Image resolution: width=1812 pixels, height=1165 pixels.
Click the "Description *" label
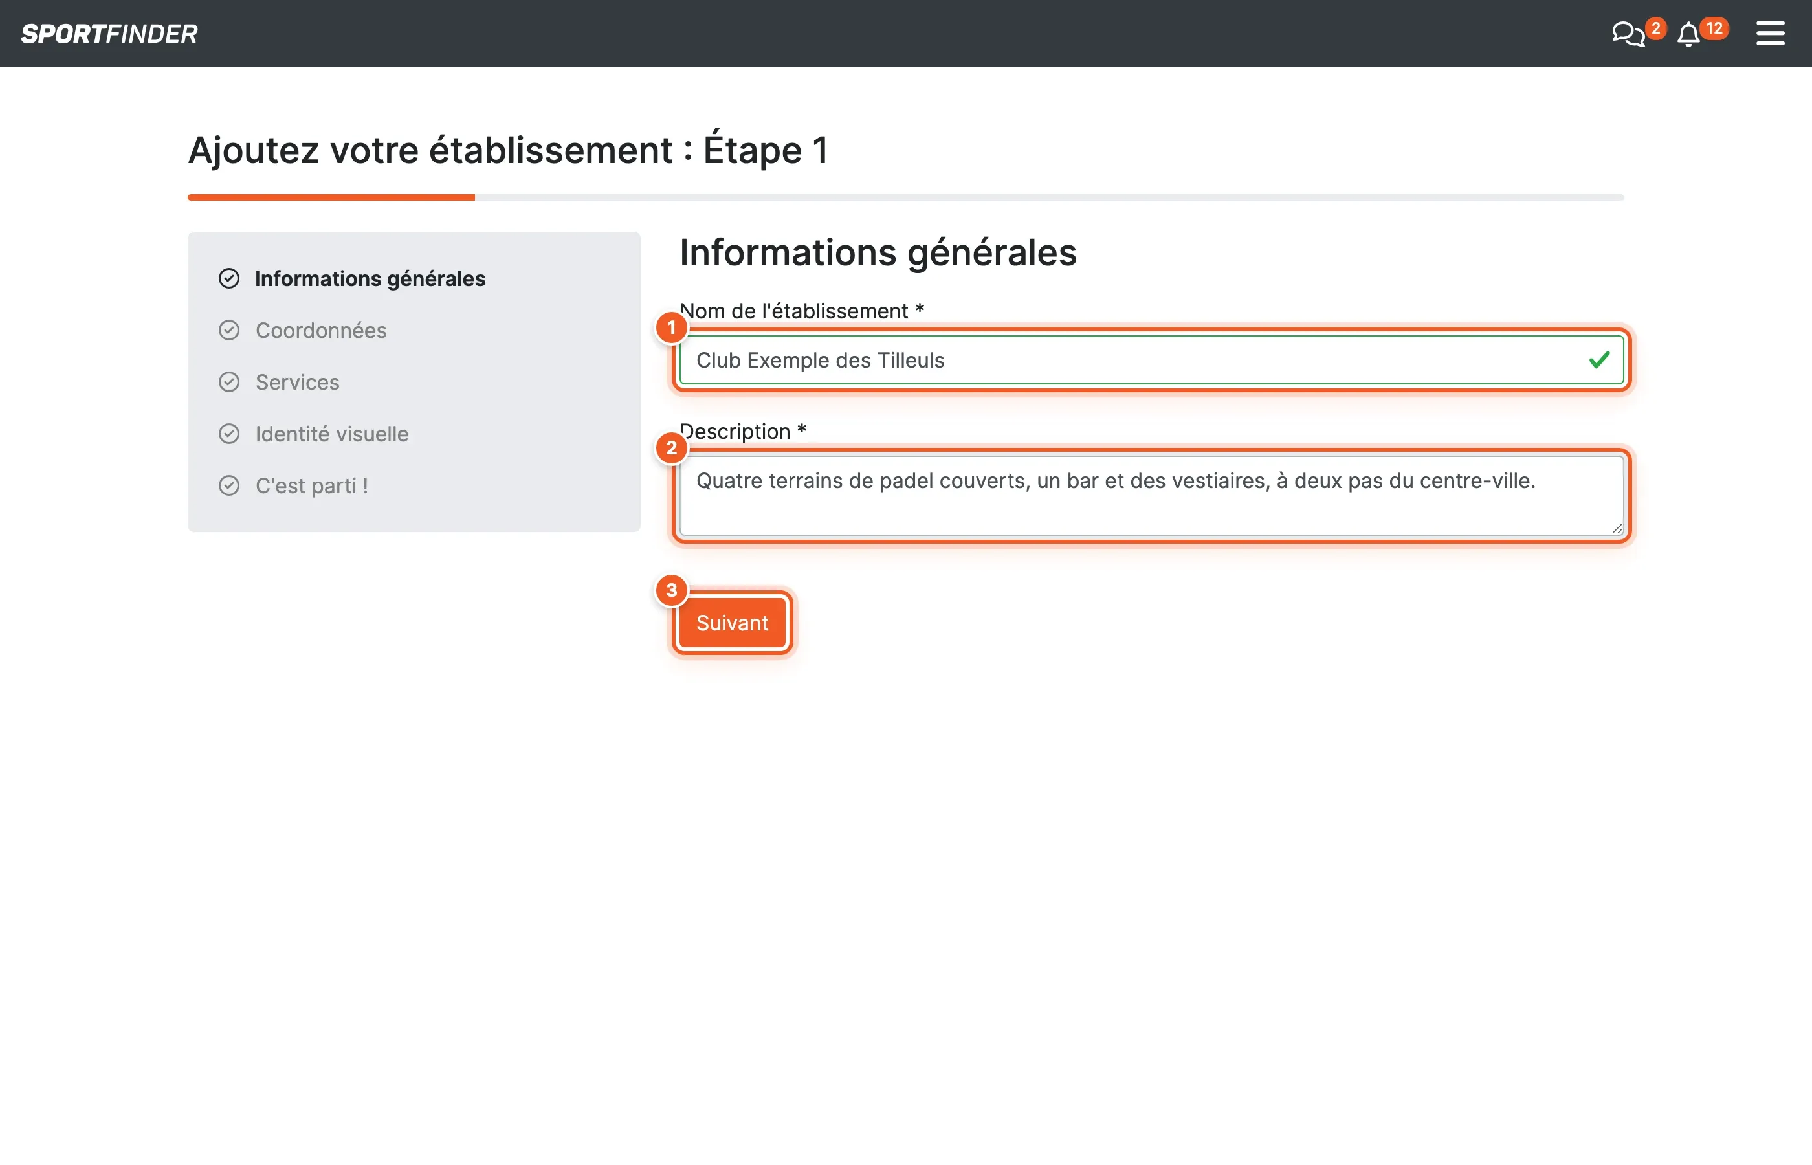pos(743,431)
